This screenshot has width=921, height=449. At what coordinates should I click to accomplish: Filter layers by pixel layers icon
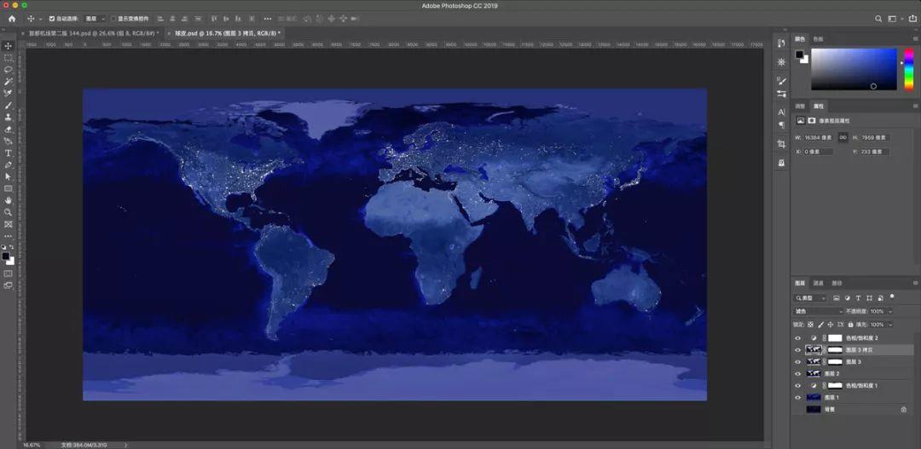(837, 298)
